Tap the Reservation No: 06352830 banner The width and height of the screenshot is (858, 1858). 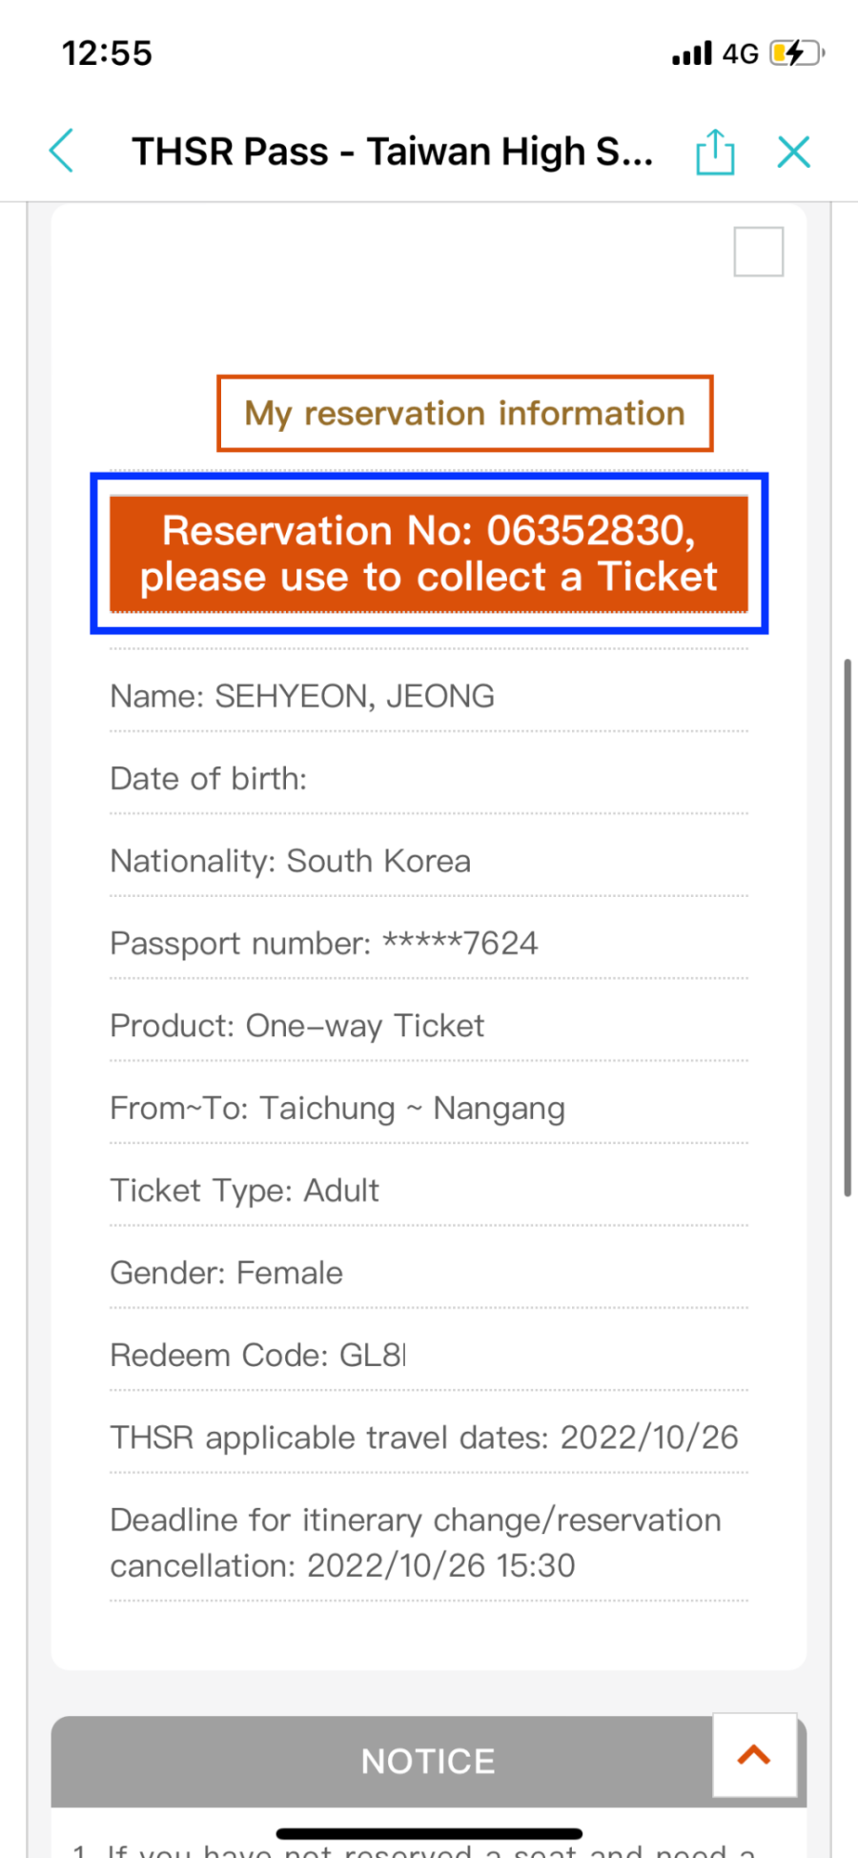click(429, 554)
